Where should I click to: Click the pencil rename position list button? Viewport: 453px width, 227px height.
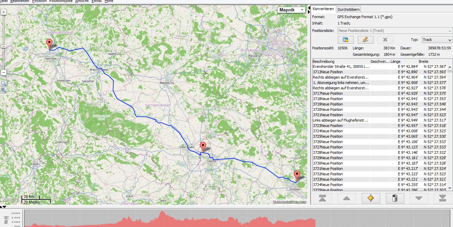pos(365,40)
